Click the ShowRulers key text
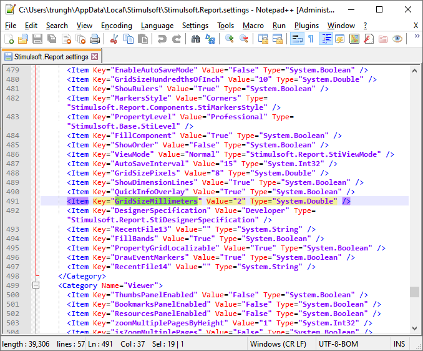 [137, 89]
